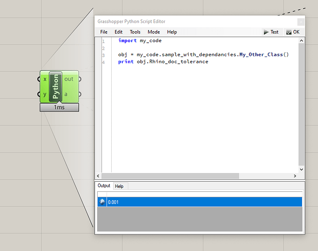The height and width of the screenshot is (251, 318).
Task: Click the out output parameter
Action: [x=69, y=79]
